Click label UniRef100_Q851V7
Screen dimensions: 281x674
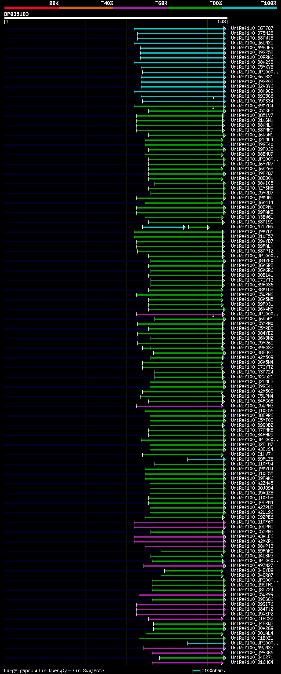coord(252,115)
